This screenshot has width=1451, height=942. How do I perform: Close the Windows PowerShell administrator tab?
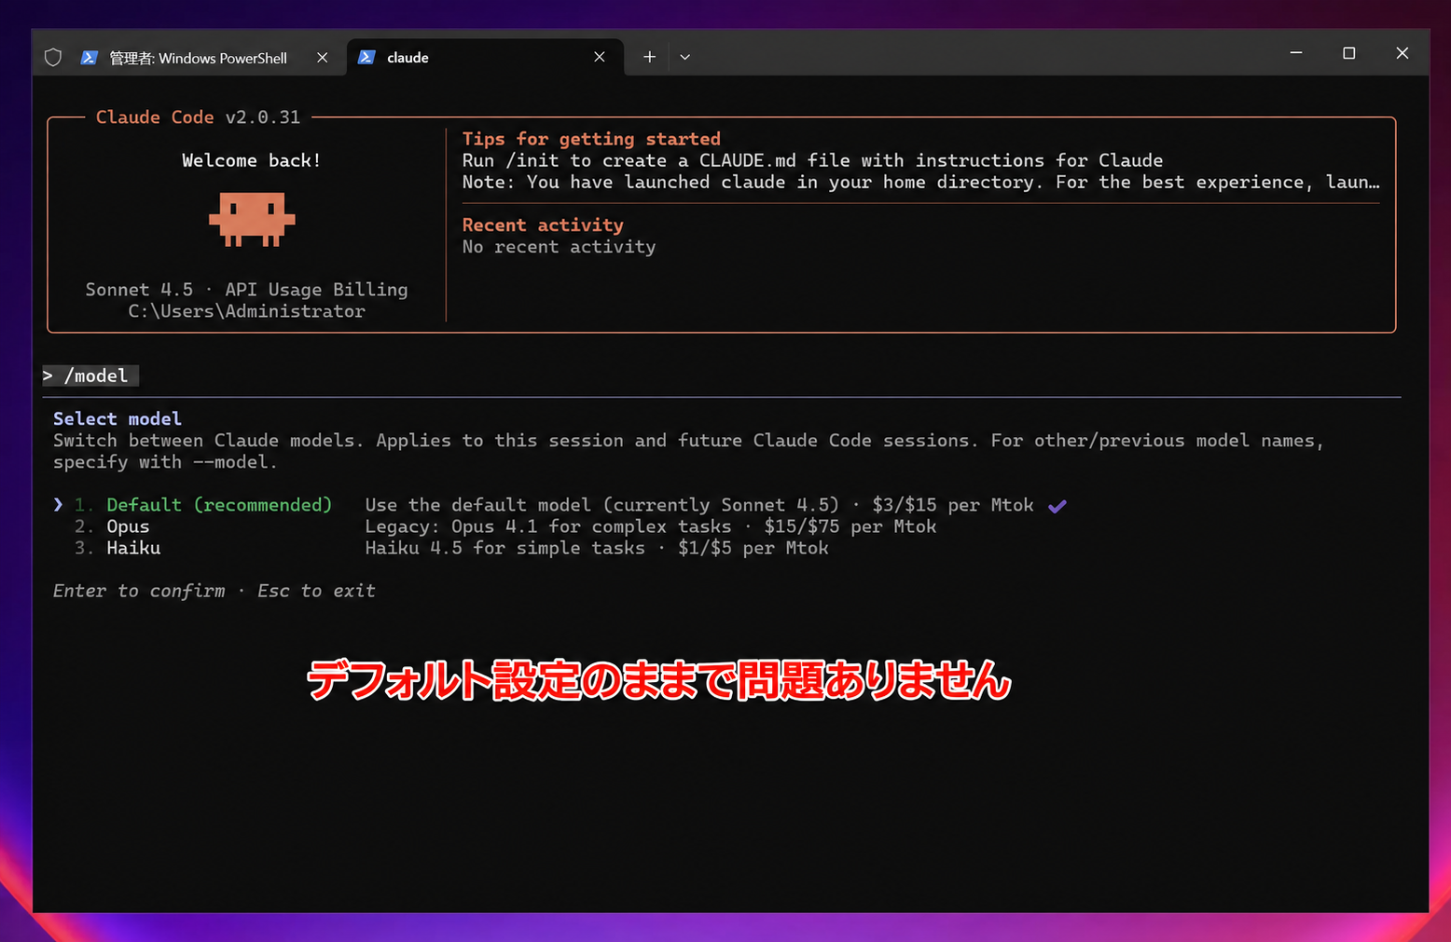click(322, 58)
